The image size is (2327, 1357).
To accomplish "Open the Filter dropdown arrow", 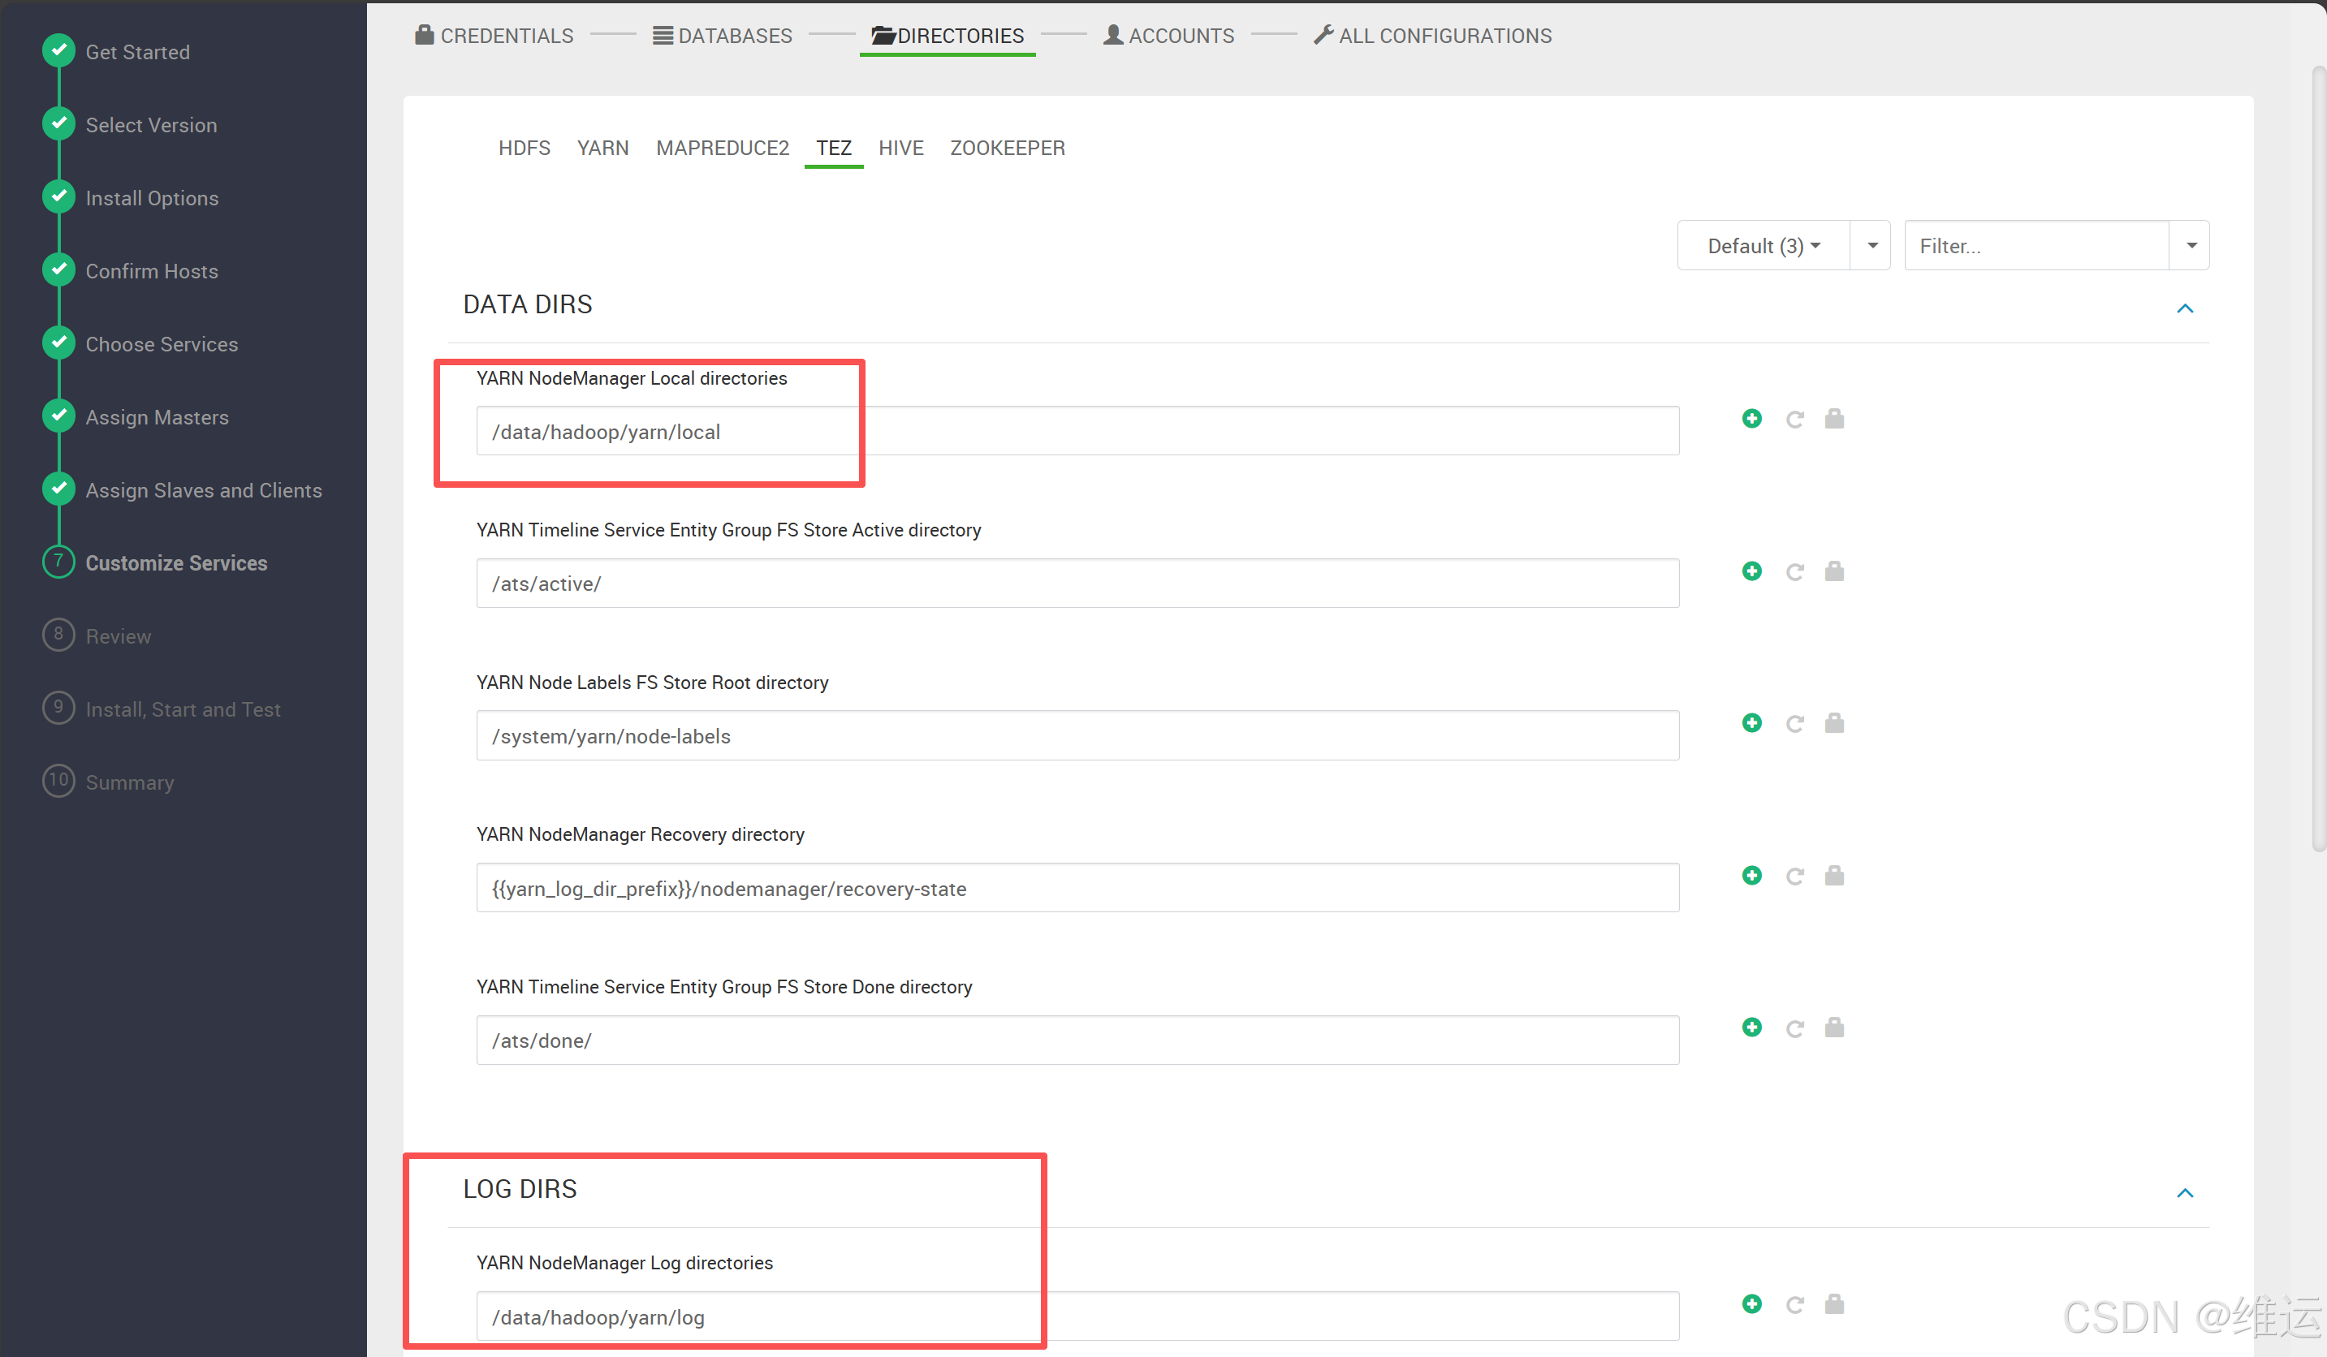I will coord(2191,246).
